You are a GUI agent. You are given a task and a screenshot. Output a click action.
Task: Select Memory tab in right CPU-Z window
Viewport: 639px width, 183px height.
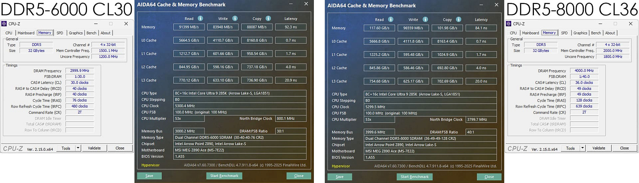click(549, 33)
